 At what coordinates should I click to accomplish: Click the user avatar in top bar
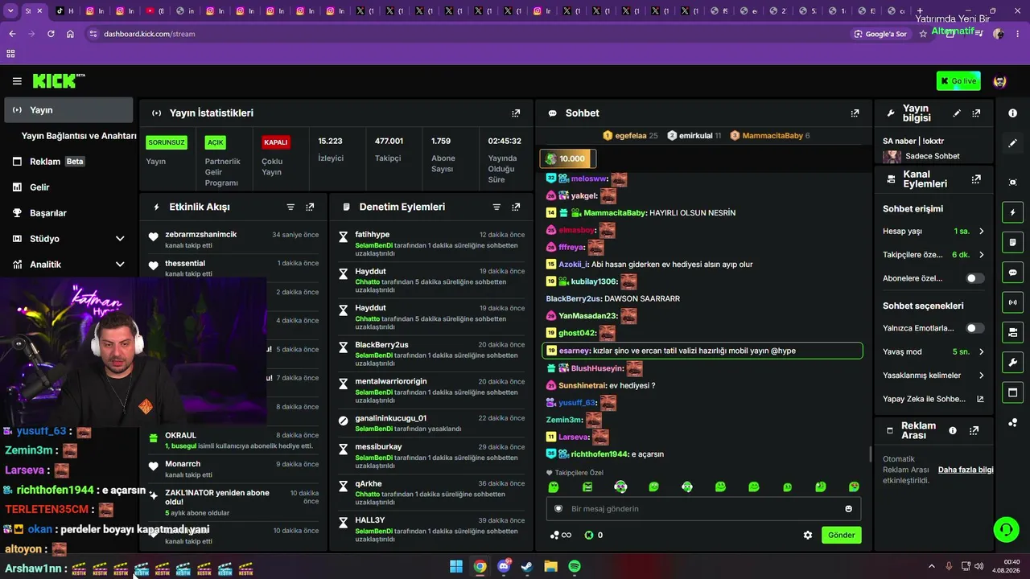tap(1000, 81)
